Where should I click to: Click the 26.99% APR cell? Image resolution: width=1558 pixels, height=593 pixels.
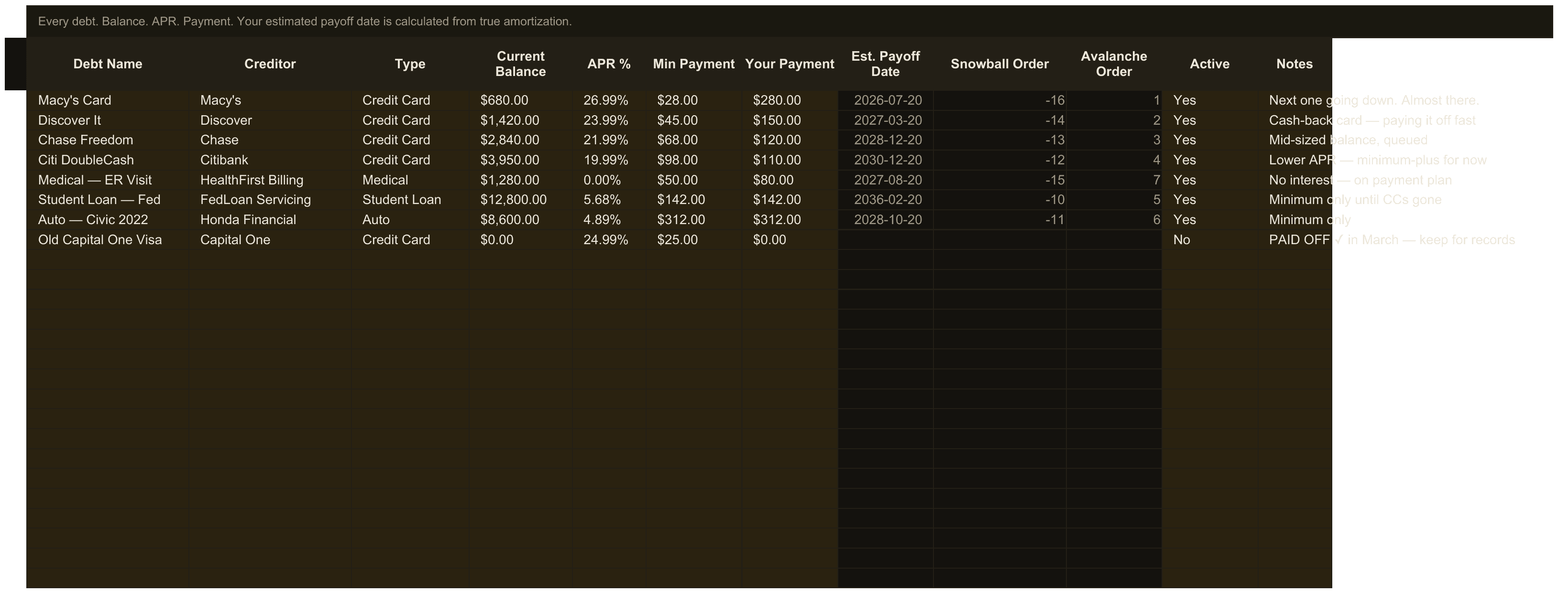[608, 100]
